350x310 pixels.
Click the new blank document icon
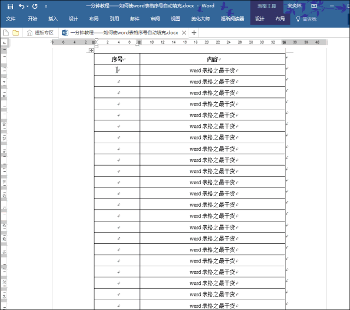[x=6, y=33]
